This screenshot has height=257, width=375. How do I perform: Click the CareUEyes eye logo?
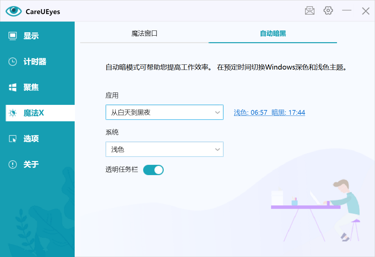[x=14, y=11]
